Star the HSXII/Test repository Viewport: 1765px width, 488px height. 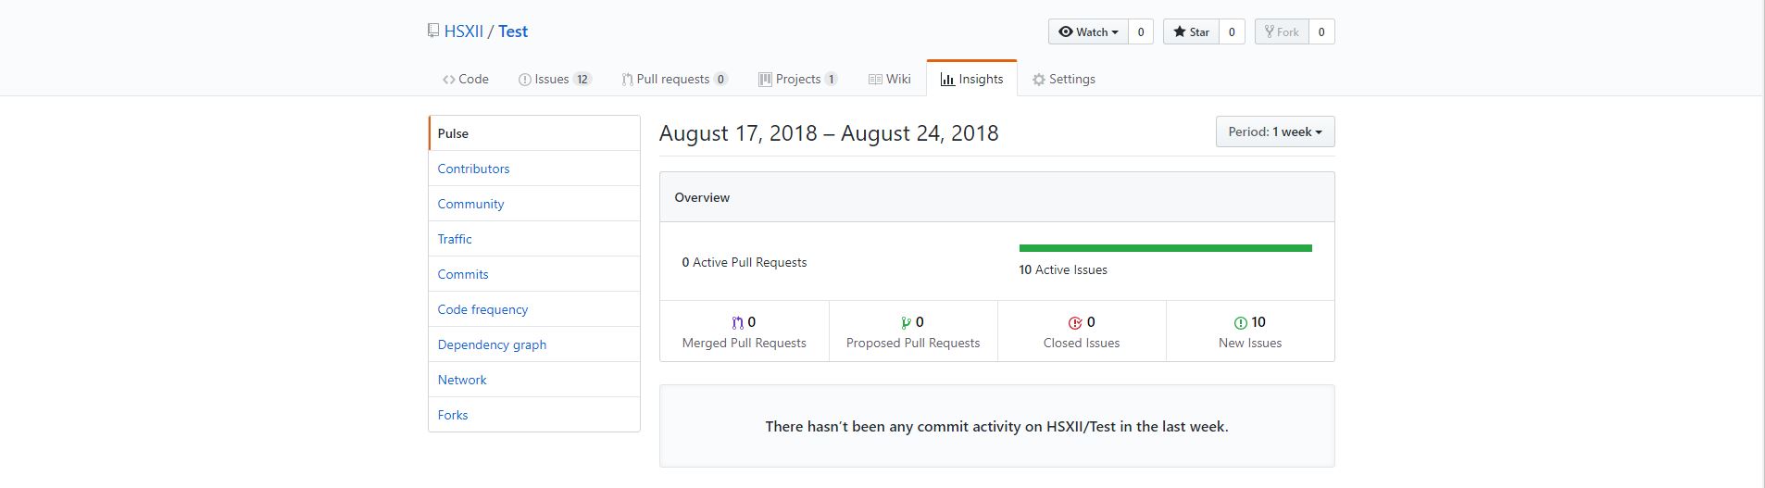point(1191,31)
